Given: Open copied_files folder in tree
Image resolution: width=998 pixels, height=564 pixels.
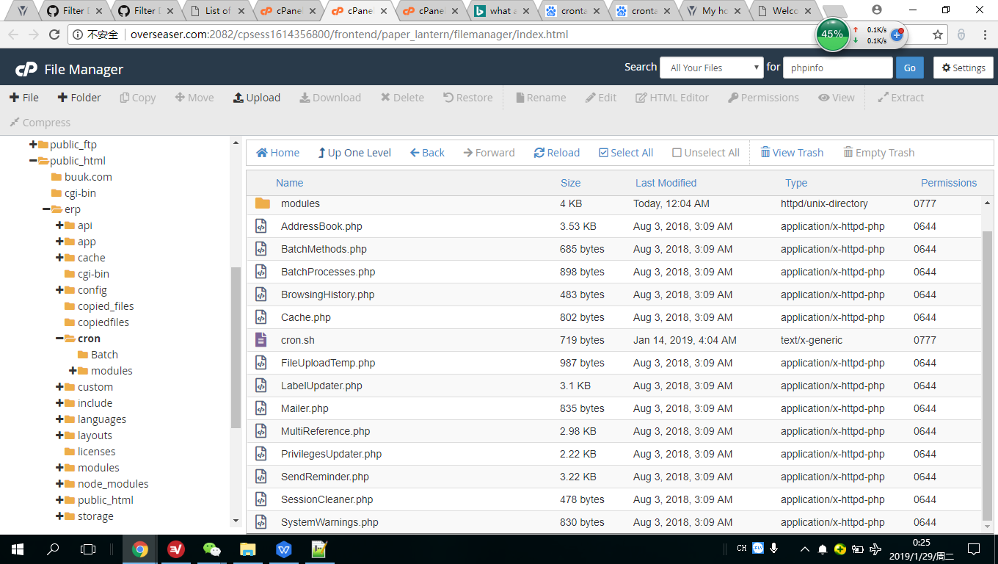Looking at the screenshot, I should pos(106,306).
